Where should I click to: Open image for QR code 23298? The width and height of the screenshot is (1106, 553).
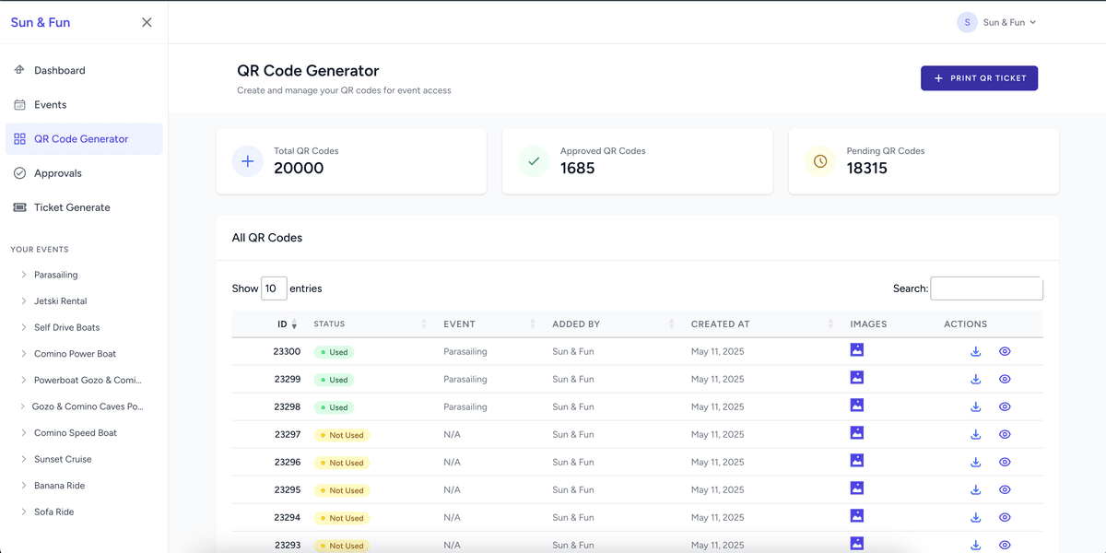click(857, 406)
